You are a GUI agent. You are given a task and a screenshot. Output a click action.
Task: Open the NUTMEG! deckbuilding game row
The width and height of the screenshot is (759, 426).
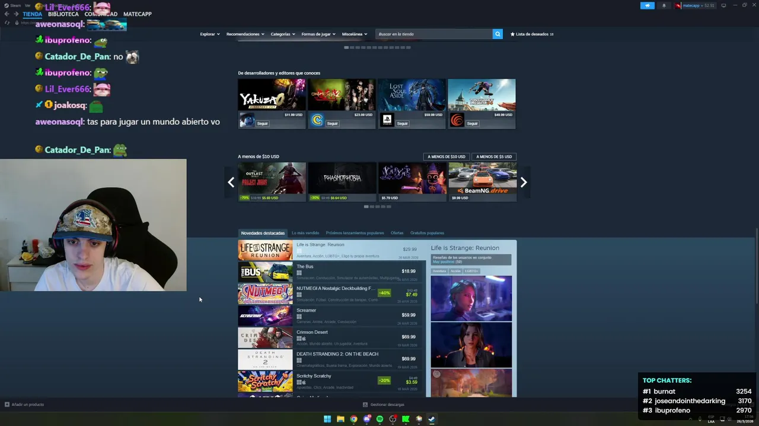(x=331, y=294)
